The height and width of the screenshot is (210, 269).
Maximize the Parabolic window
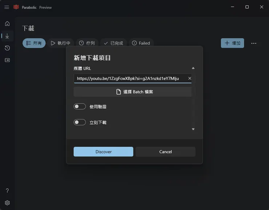[247, 7]
